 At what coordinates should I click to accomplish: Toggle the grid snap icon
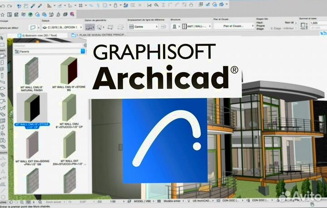pos(81,5)
